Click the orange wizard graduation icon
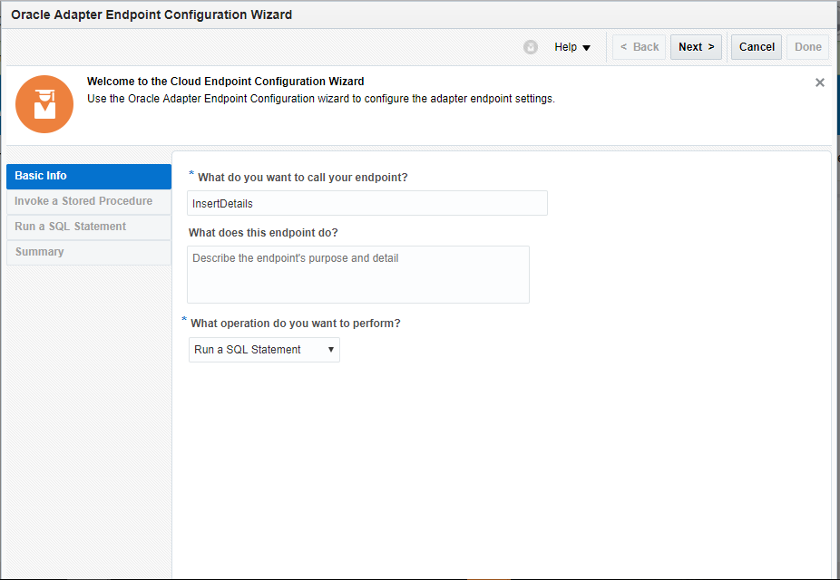840x580 pixels. 44,104
